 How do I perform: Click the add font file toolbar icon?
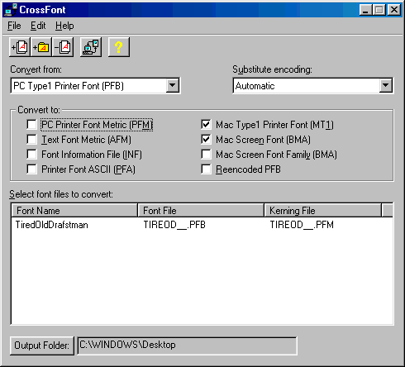pyautogui.click(x=20, y=47)
